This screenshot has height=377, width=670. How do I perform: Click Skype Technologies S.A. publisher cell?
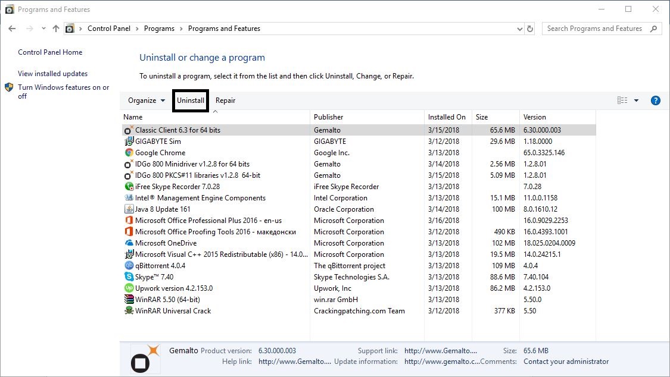(351, 277)
